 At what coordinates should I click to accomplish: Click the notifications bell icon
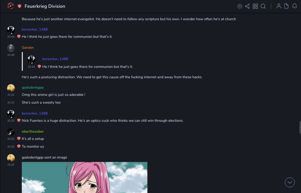pyautogui.click(x=295, y=6)
